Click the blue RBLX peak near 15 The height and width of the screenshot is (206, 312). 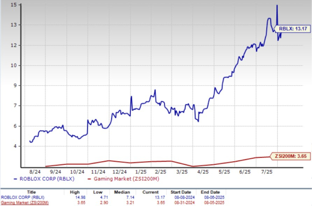[277, 6]
